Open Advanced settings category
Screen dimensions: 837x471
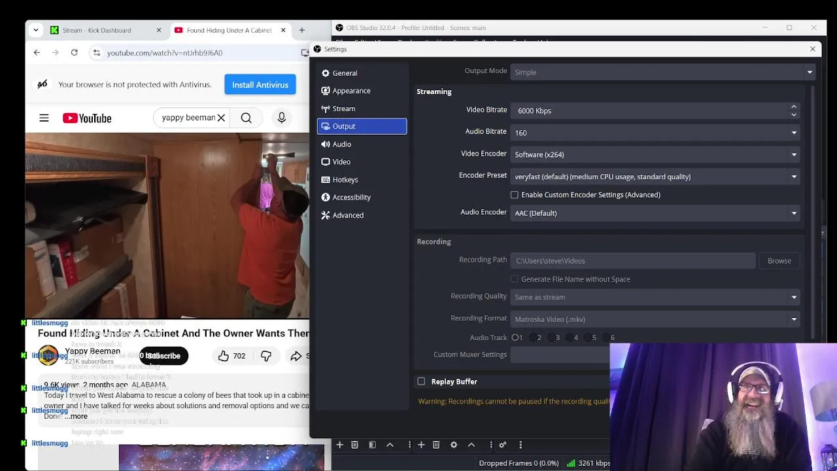click(362, 215)
